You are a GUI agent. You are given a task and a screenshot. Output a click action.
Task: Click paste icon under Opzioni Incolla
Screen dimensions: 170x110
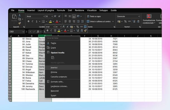[53, 58]
